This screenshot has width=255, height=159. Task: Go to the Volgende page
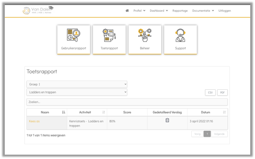click(x=219, y=134)
